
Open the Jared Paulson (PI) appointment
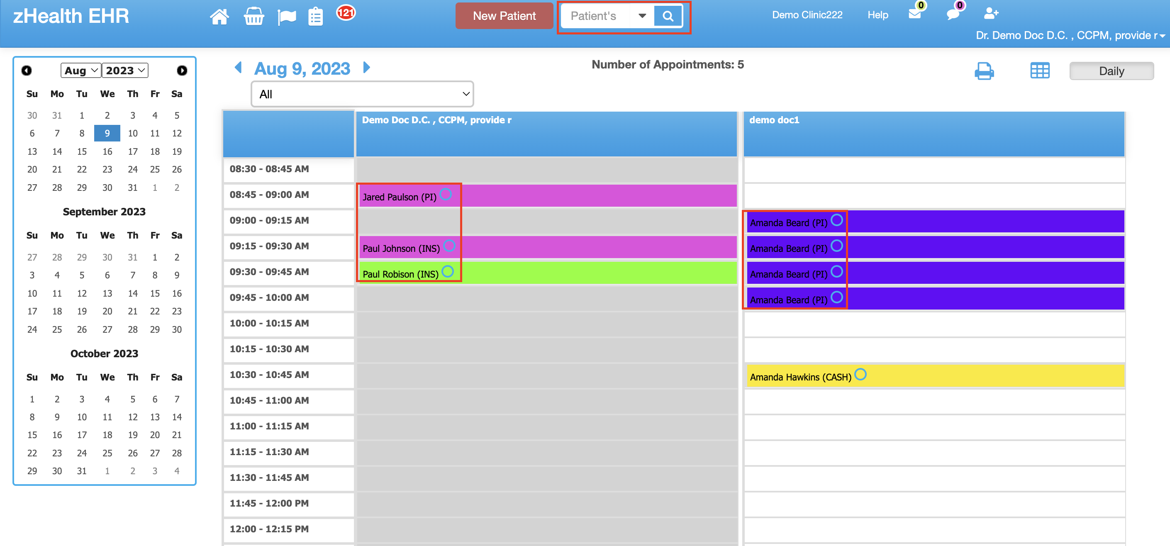[548, 196]
